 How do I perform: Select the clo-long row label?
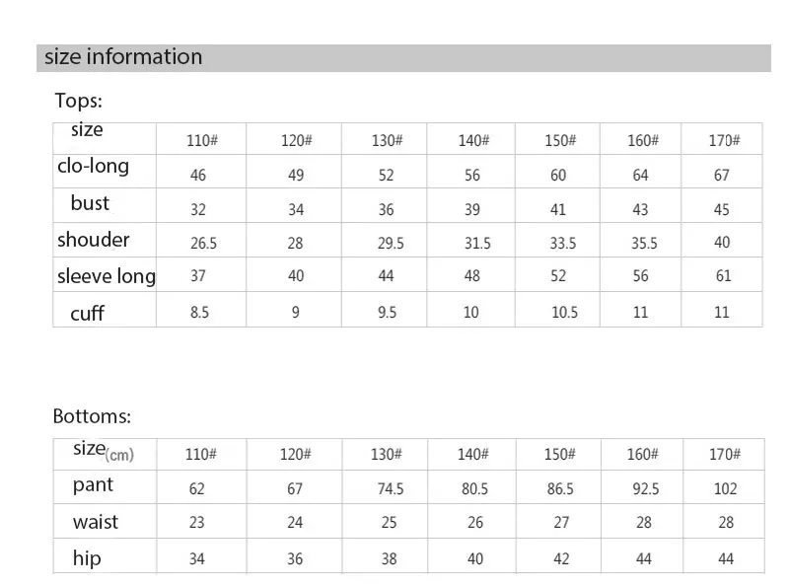93,167
